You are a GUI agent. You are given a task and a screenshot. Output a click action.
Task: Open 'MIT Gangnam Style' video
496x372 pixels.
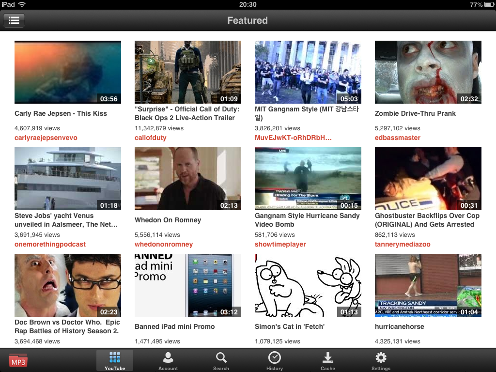point(308,72)
